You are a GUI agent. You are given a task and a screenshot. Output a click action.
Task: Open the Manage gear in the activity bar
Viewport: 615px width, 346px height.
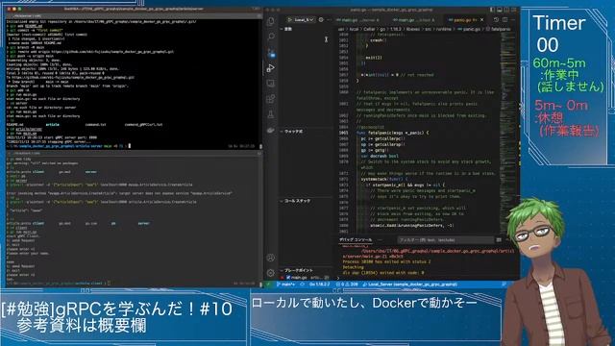271,273
